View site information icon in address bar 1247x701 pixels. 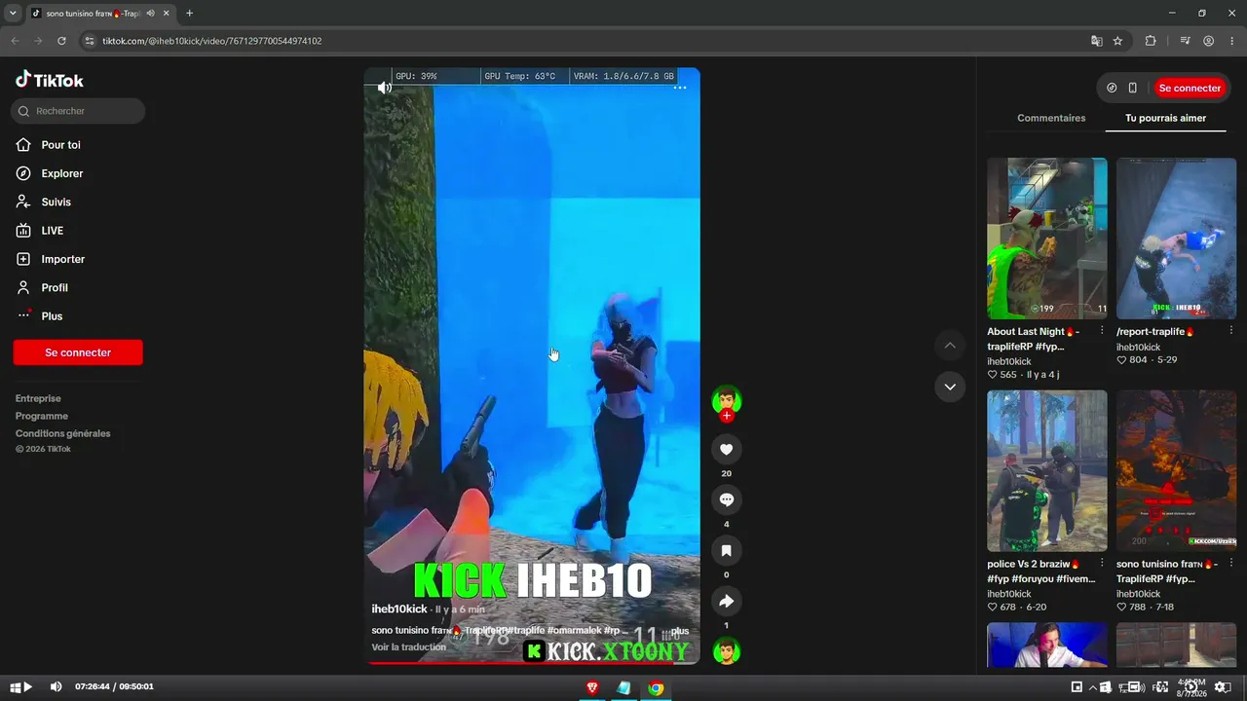(90, 41)
